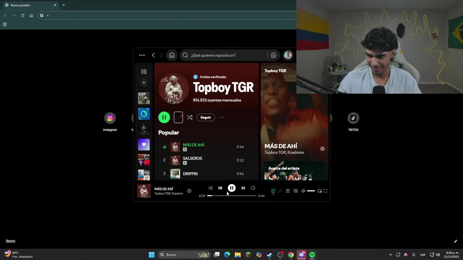The image size is (463, 260).
Task: Open Instagram shortcut on new tab page
Action: tap(110, 122)
